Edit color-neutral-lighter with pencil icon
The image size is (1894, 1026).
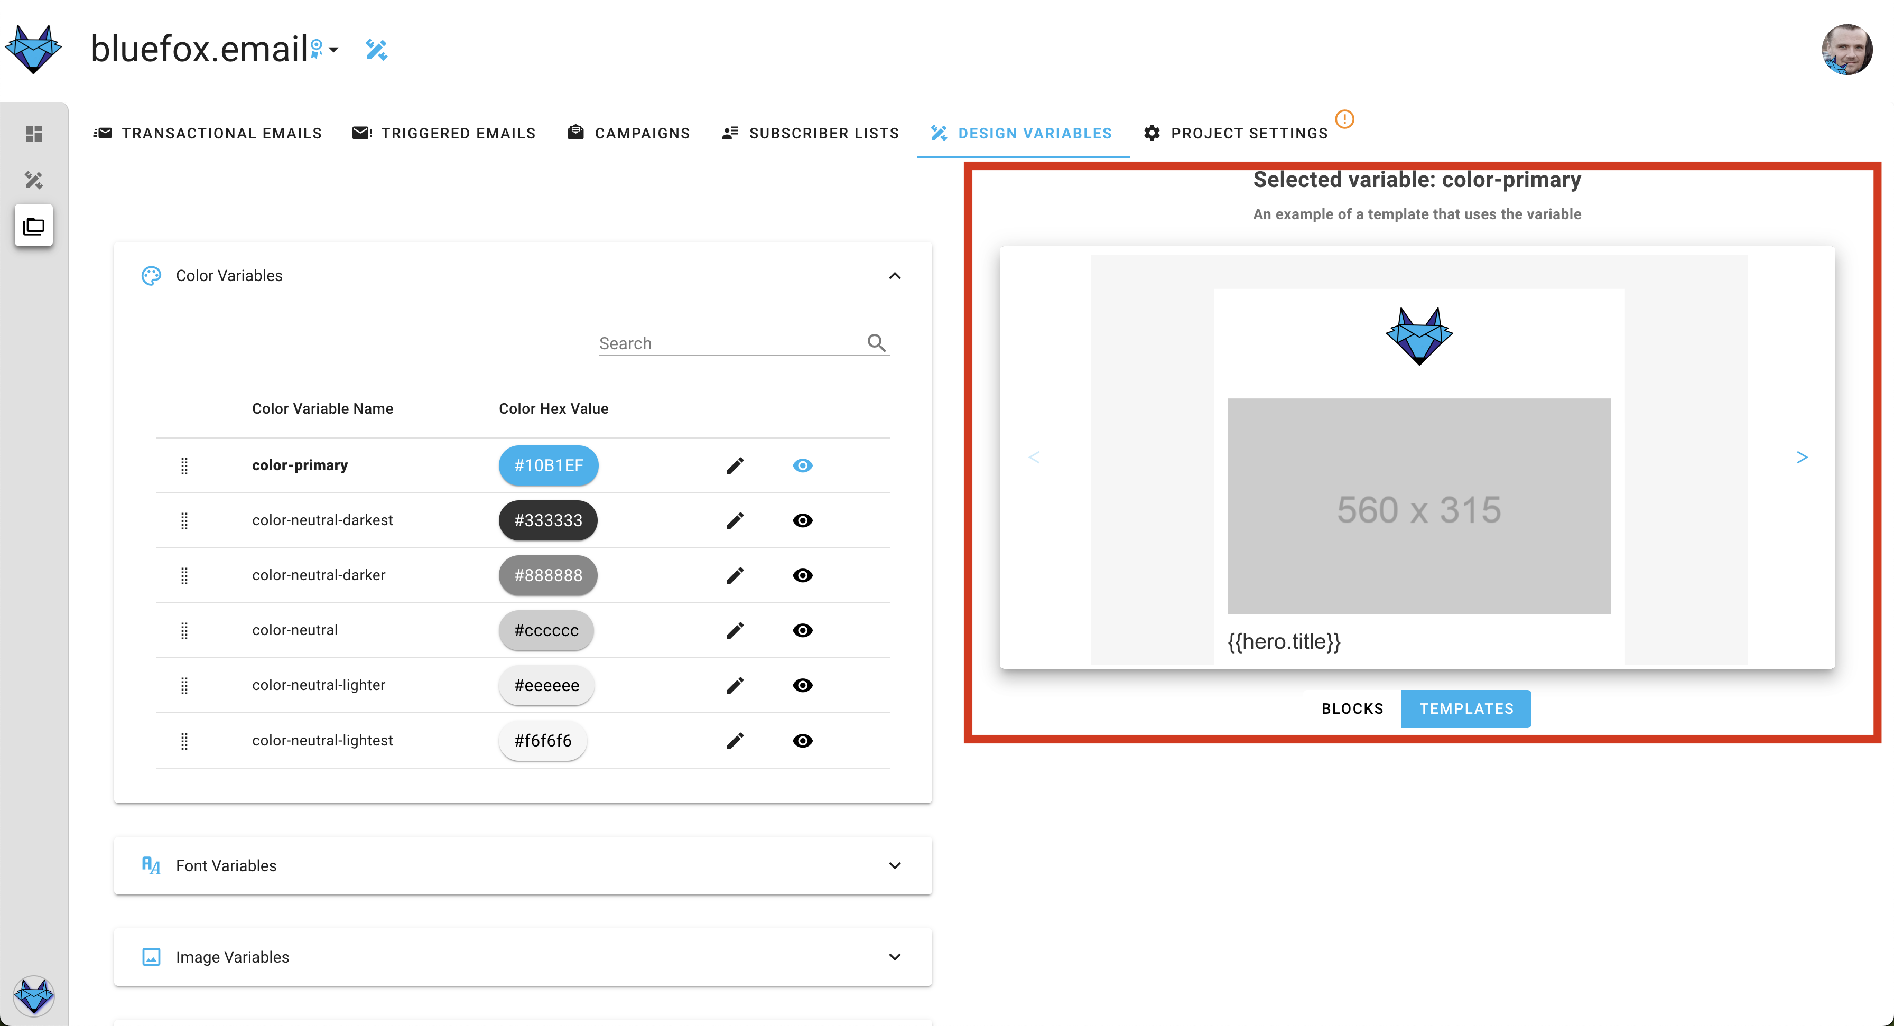pyautogui.click(x=735, y=685)
